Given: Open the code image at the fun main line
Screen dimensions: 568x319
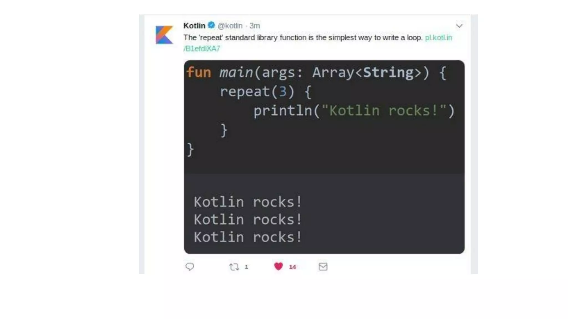Looking at the screenshot, I should pyautogui.click(x=316, y=73).
